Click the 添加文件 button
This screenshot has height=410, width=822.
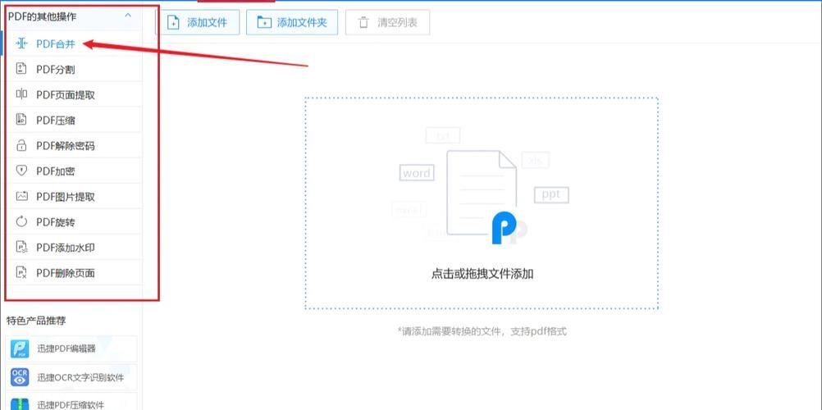[x=198, y=22]
